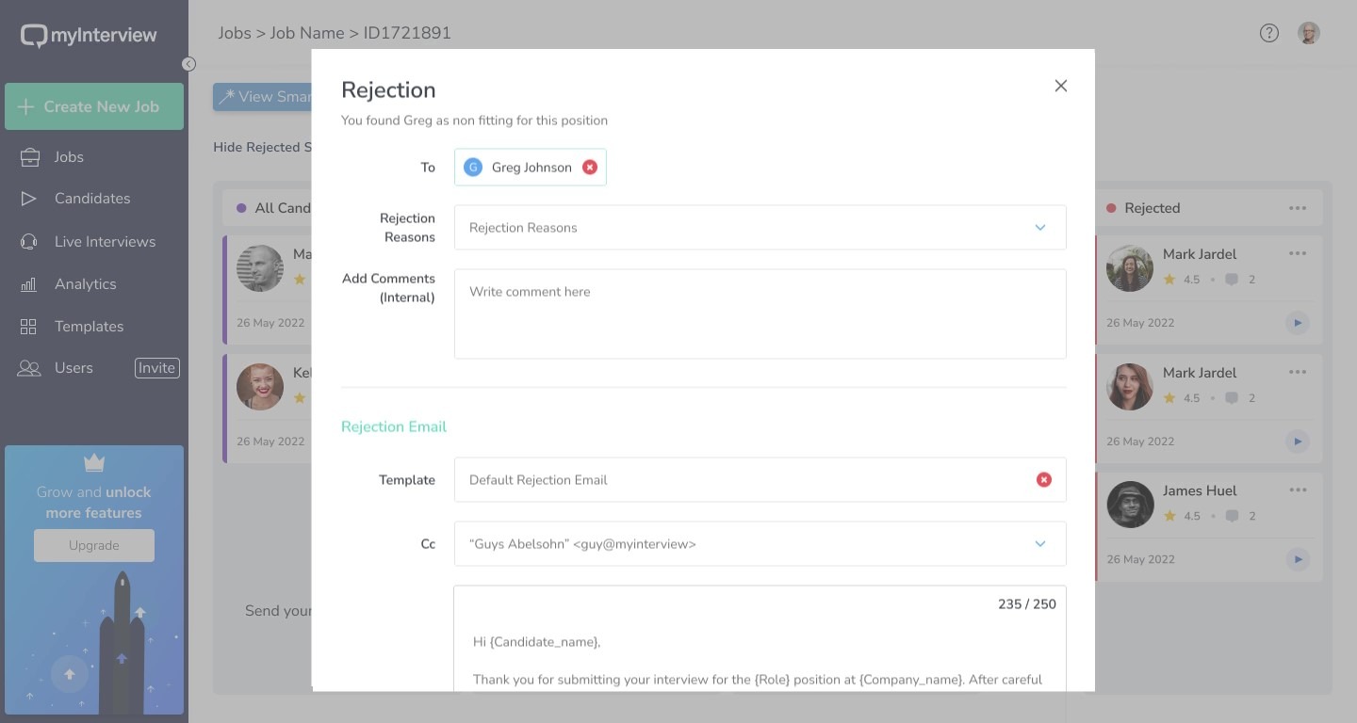Click the Upgrade button
Image resolution: width=1357 pixels, height=723 pixels.
94,545
